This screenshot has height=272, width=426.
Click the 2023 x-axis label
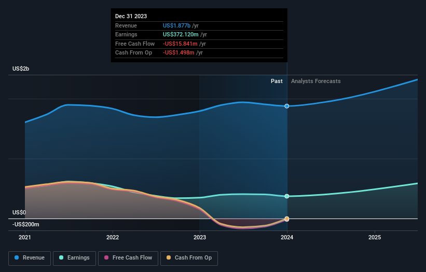(x=200, y=238)
